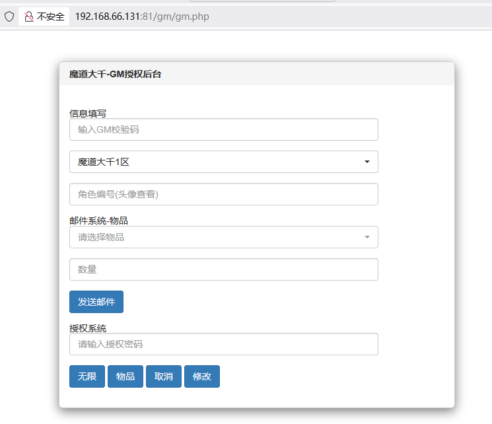
Task: Focus the 请输入授权密码 input field
Action: (x=224, y=344)
